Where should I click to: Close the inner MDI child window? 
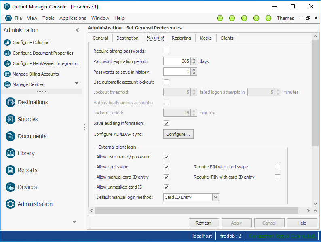316,18
